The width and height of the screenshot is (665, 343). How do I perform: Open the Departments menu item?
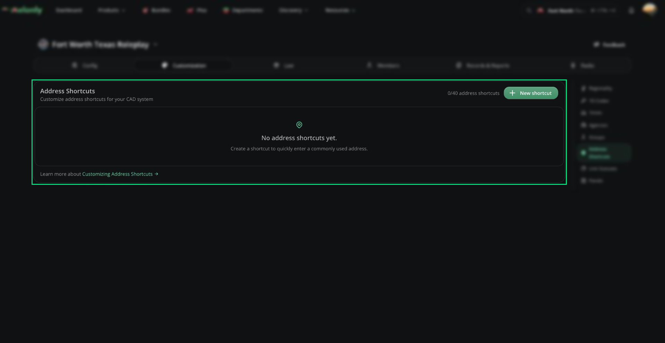coord(243,10)
